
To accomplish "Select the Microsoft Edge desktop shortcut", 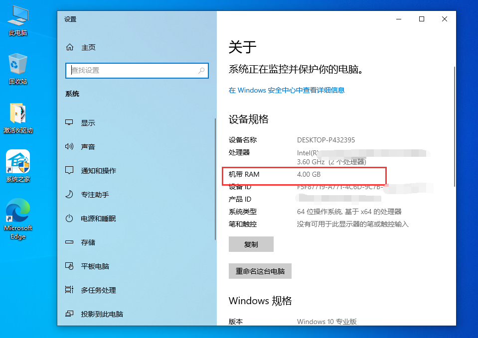I will (x=18, y=219).
